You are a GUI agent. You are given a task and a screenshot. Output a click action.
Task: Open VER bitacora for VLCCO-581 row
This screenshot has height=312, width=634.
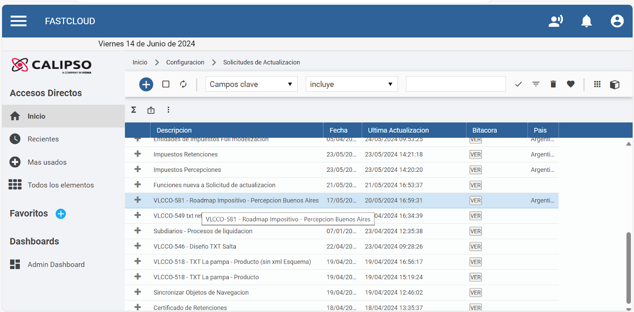pyautogui.click(x=475, y=201)
